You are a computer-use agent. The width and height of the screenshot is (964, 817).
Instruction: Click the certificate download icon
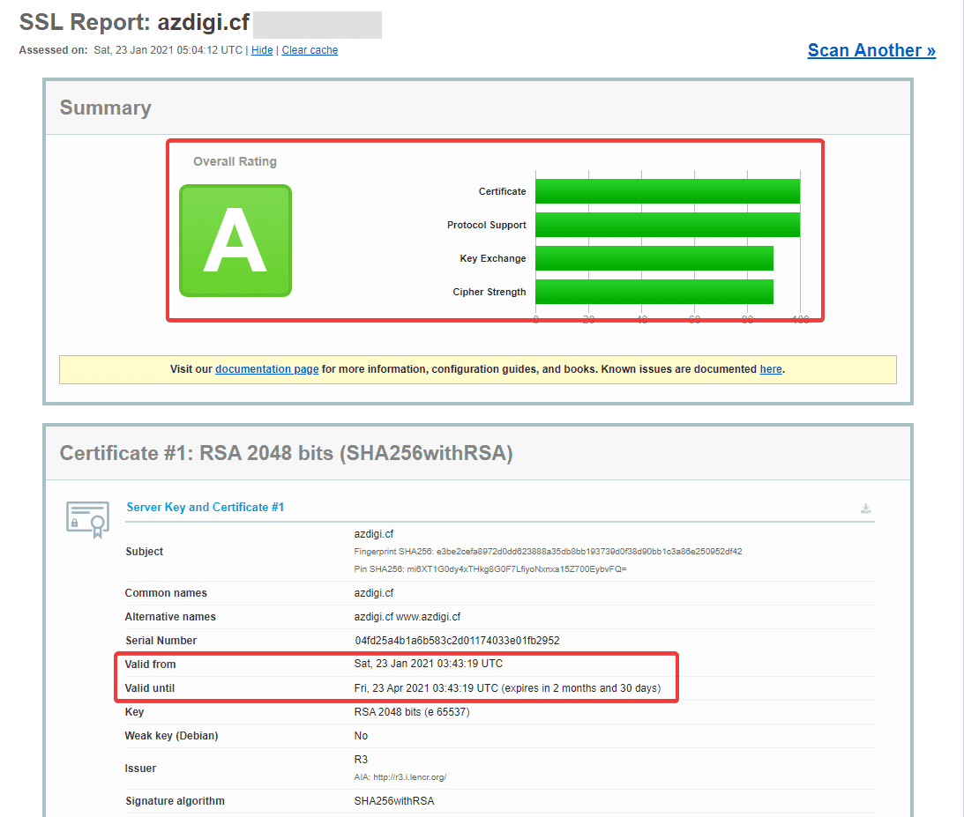click(865, 509)
